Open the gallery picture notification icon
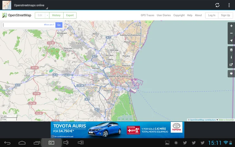Viewport: 235px width, 147px height. coord(167,143)
